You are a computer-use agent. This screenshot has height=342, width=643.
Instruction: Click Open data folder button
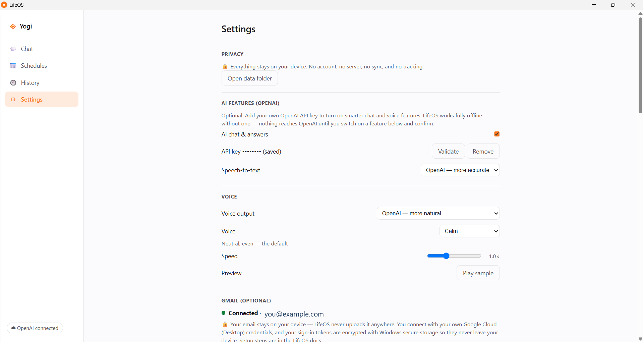pos(250,78)
